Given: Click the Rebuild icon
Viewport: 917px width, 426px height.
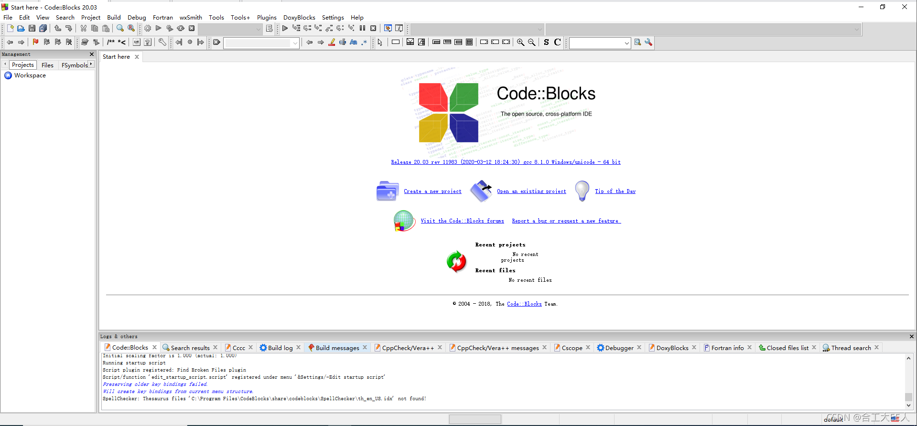Looking at the screenshot, I should point(181,29).
